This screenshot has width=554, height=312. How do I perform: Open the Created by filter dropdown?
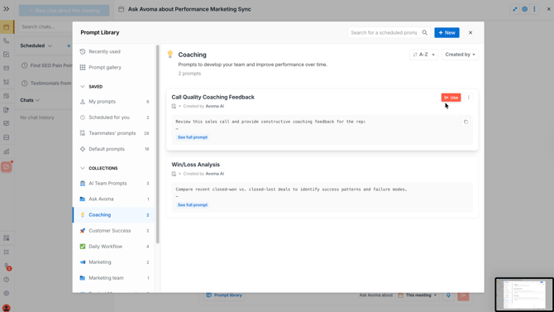tap(460, 55)
